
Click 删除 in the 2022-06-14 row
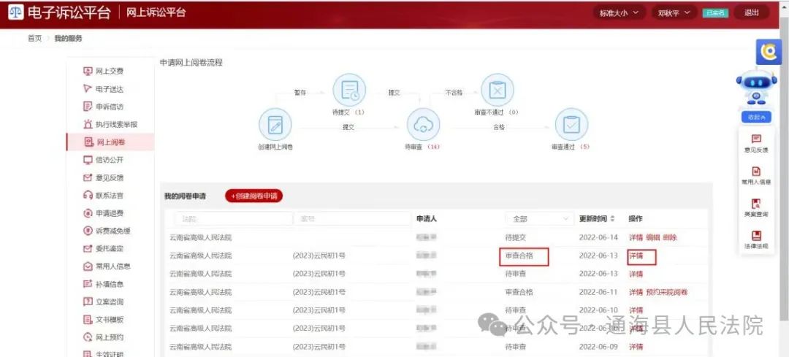[670, 237]
